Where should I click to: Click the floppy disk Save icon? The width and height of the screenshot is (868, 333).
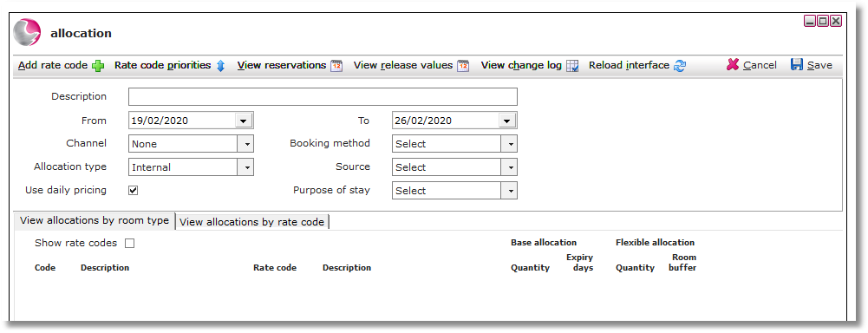click(x=797, y=65)
